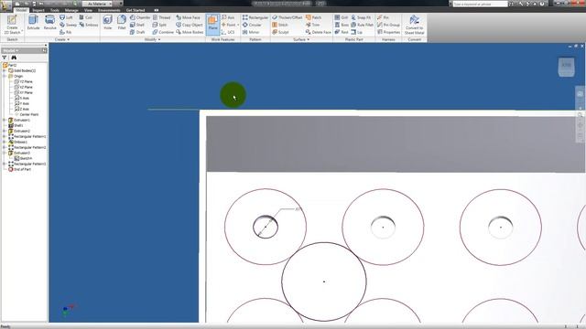
Task: Open the Shell tool
Action: coord(136,25)
